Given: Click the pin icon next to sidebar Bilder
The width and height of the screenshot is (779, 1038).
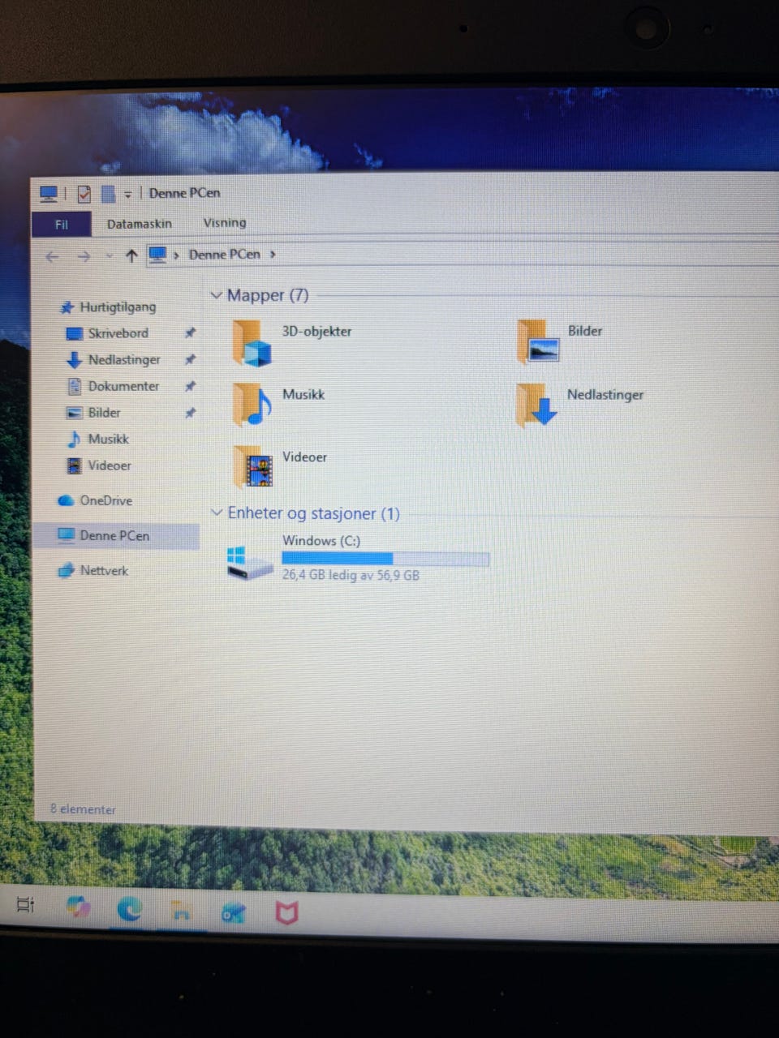Looking at the screenshot, I should [x=190, y=413].
